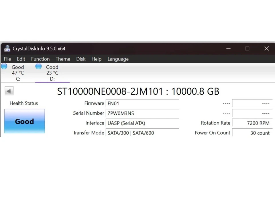This screenshot has height=219, width=275.
Task: Click the blue status orb for C:
Action: 4,66
